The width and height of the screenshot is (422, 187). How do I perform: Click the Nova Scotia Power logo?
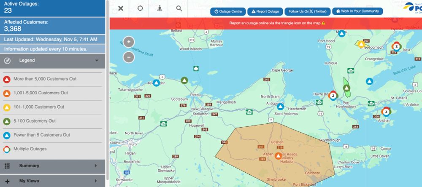pyautogui.click(x=412, y=7)
